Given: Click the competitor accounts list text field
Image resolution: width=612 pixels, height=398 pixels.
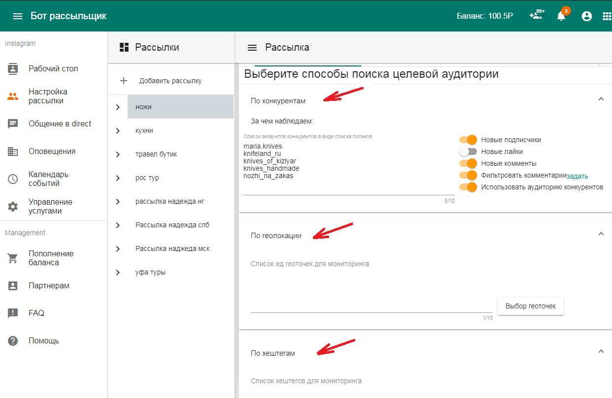Looking at the screenshot, I should (348, 167).
